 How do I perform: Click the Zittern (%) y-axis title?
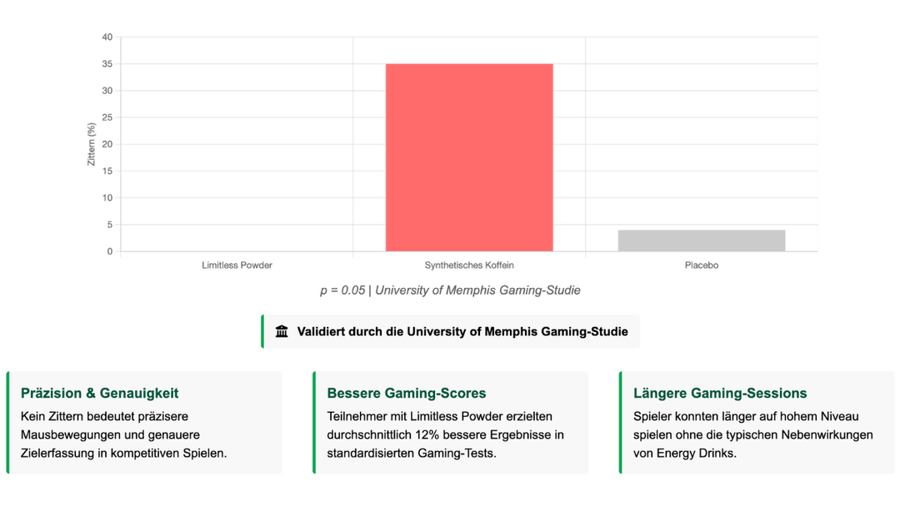tap(92, 144)
